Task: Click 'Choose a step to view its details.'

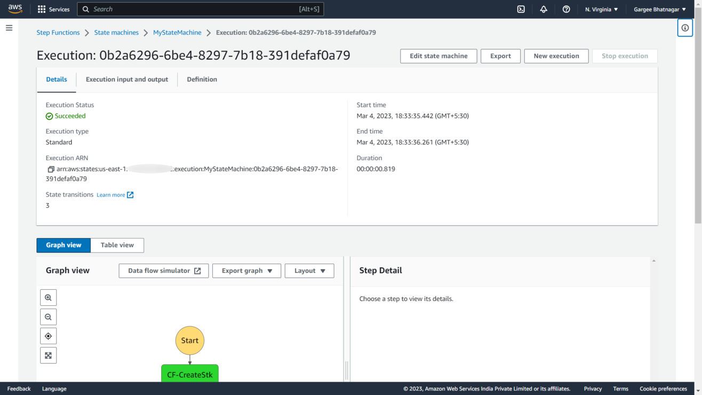Action: pyautogui.click(x=406, y=299)
